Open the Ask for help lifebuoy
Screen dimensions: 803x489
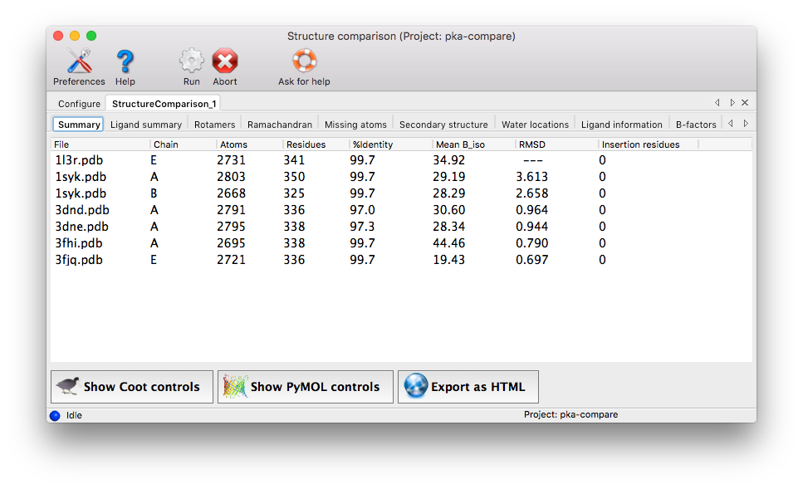pyautogui.click(x=304, y=61)
